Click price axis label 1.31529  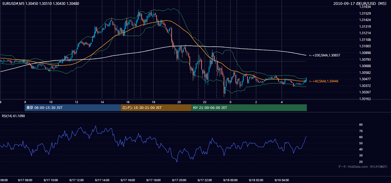click(x=366, y=13)
